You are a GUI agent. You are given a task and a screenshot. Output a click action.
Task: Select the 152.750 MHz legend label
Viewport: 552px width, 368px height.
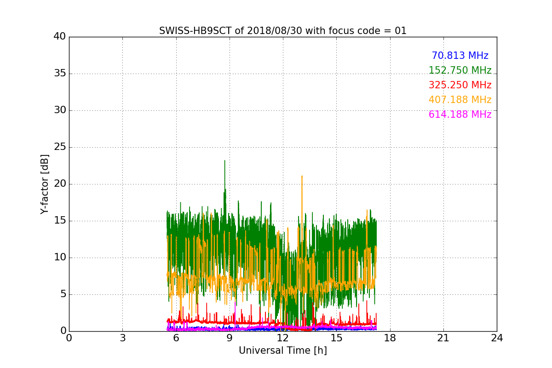tap(460, 70)
